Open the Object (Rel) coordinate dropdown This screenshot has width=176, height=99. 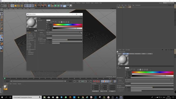pyautogui.click(x=95, y=91)
